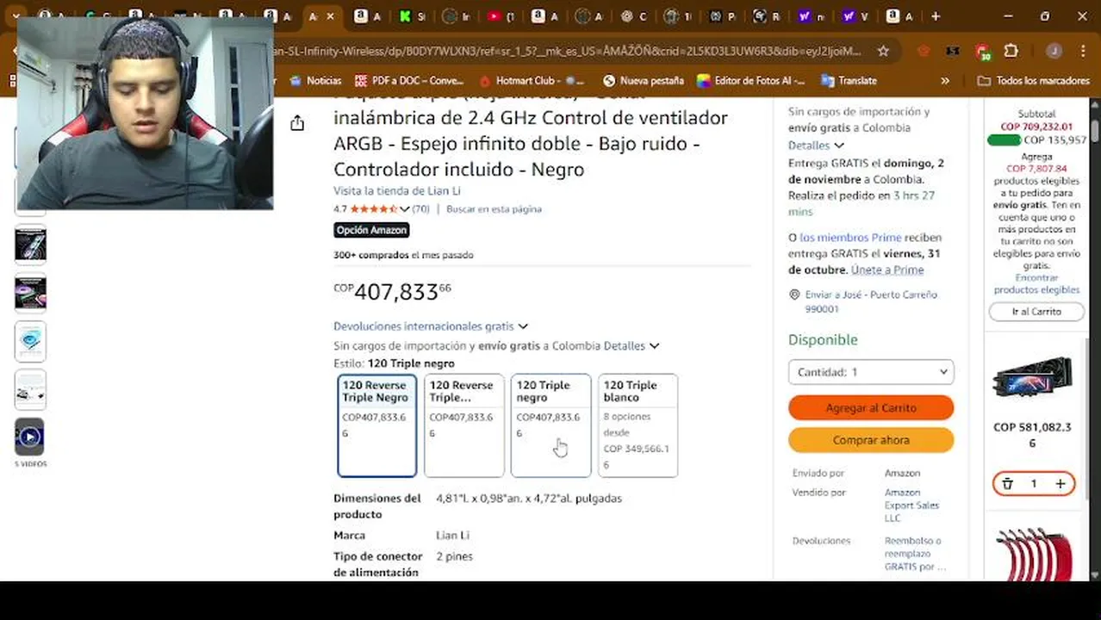The image size is (1101, 620).
Task: Click Agregar al Carrito button
Action: tap(871, 407)
